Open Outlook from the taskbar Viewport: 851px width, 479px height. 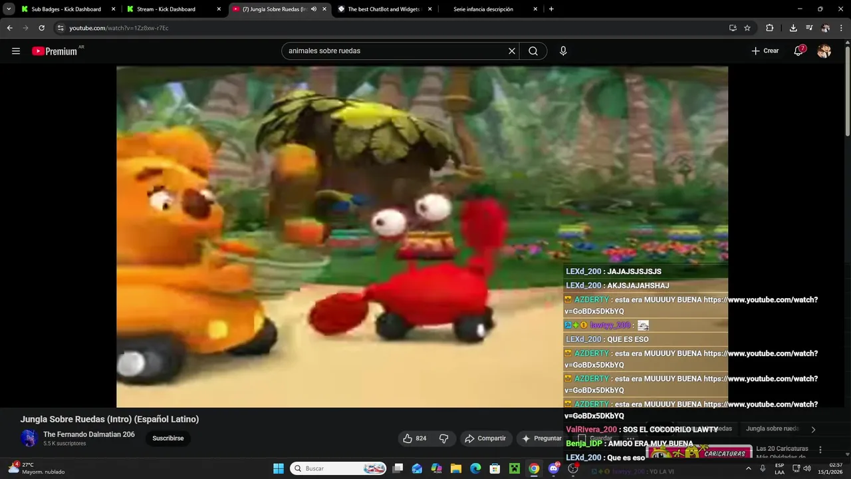417,468
